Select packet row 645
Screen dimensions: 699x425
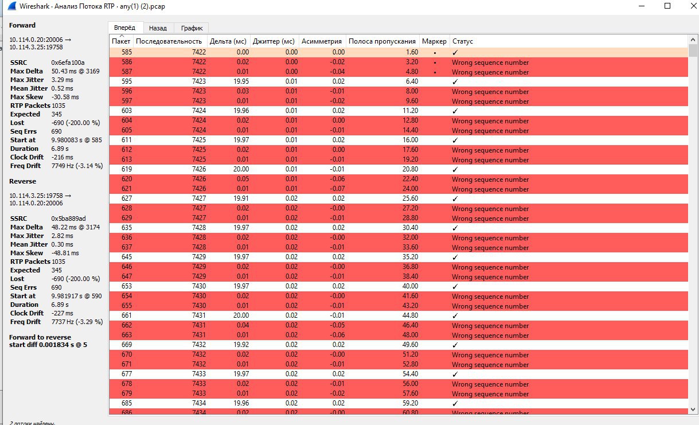(x=399, y=257)
